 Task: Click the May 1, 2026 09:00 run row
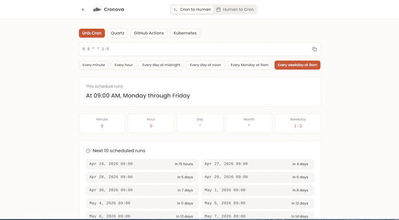click(257, 190)
